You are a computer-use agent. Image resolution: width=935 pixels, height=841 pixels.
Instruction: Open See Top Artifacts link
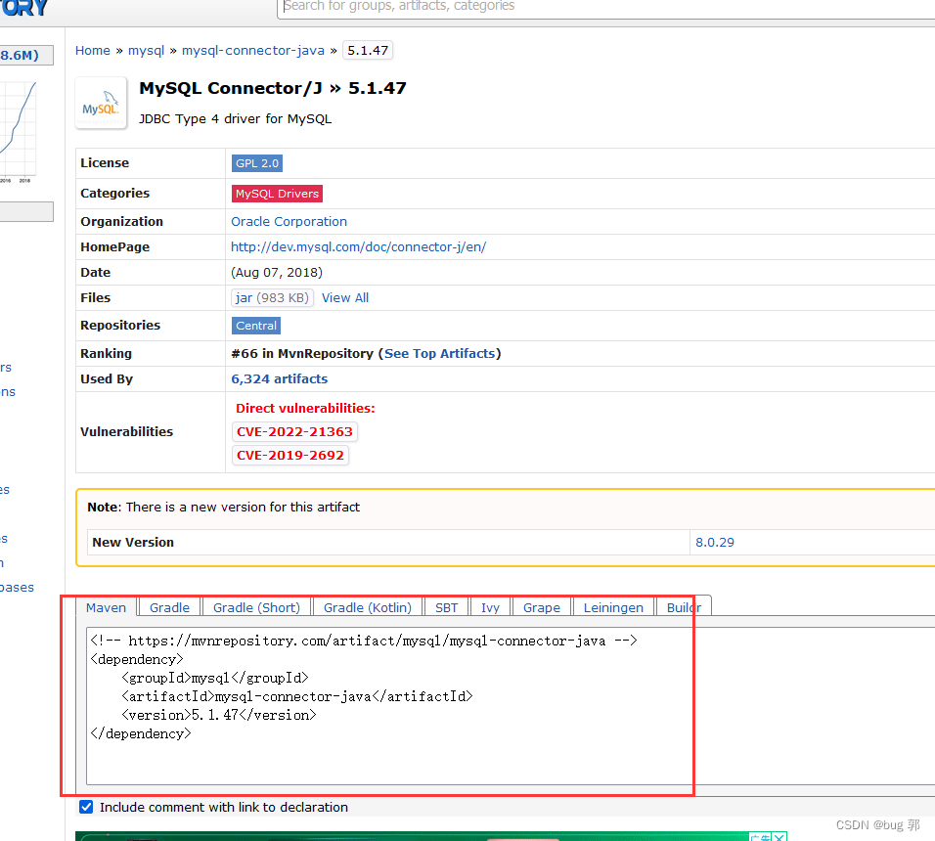tap(439, 353)
